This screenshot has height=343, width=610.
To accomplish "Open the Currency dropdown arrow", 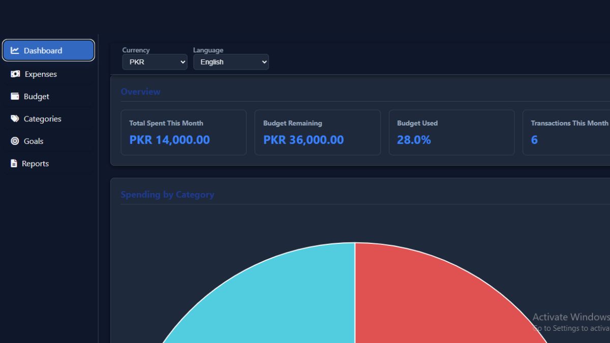I will 182,61.
